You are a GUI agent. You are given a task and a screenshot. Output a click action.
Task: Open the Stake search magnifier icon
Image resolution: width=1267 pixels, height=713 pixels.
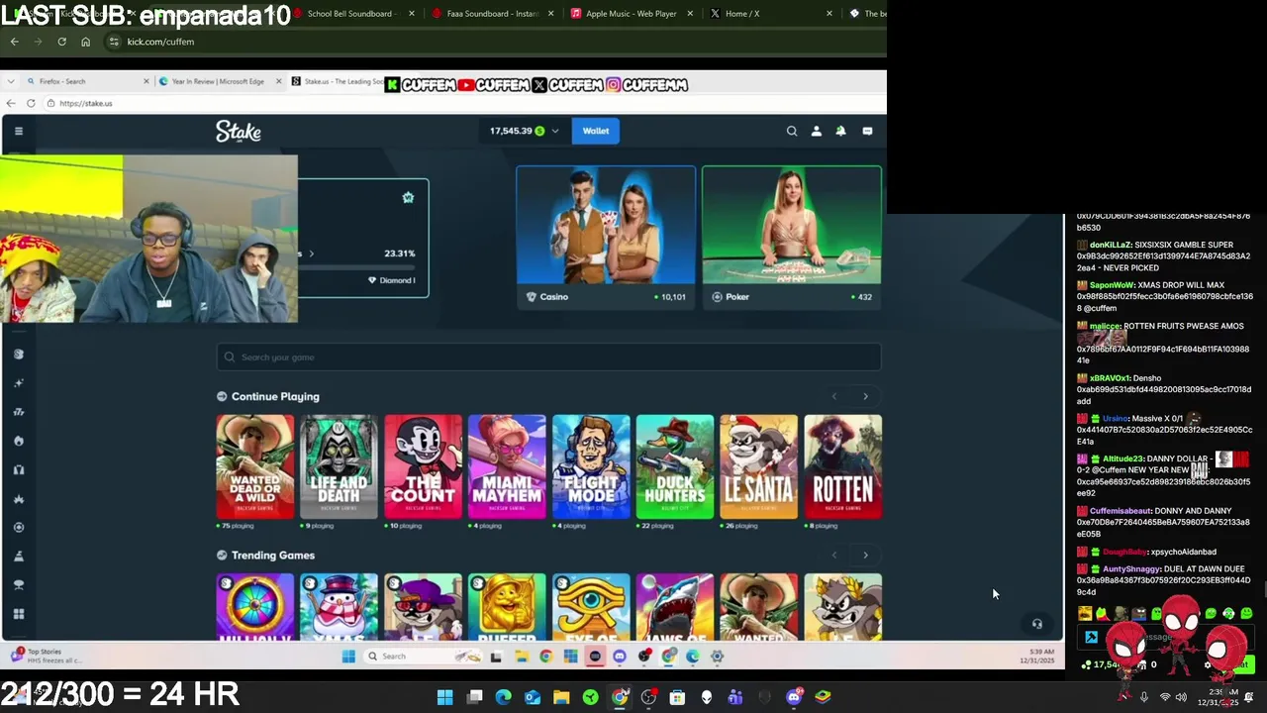tap(792, 131)
